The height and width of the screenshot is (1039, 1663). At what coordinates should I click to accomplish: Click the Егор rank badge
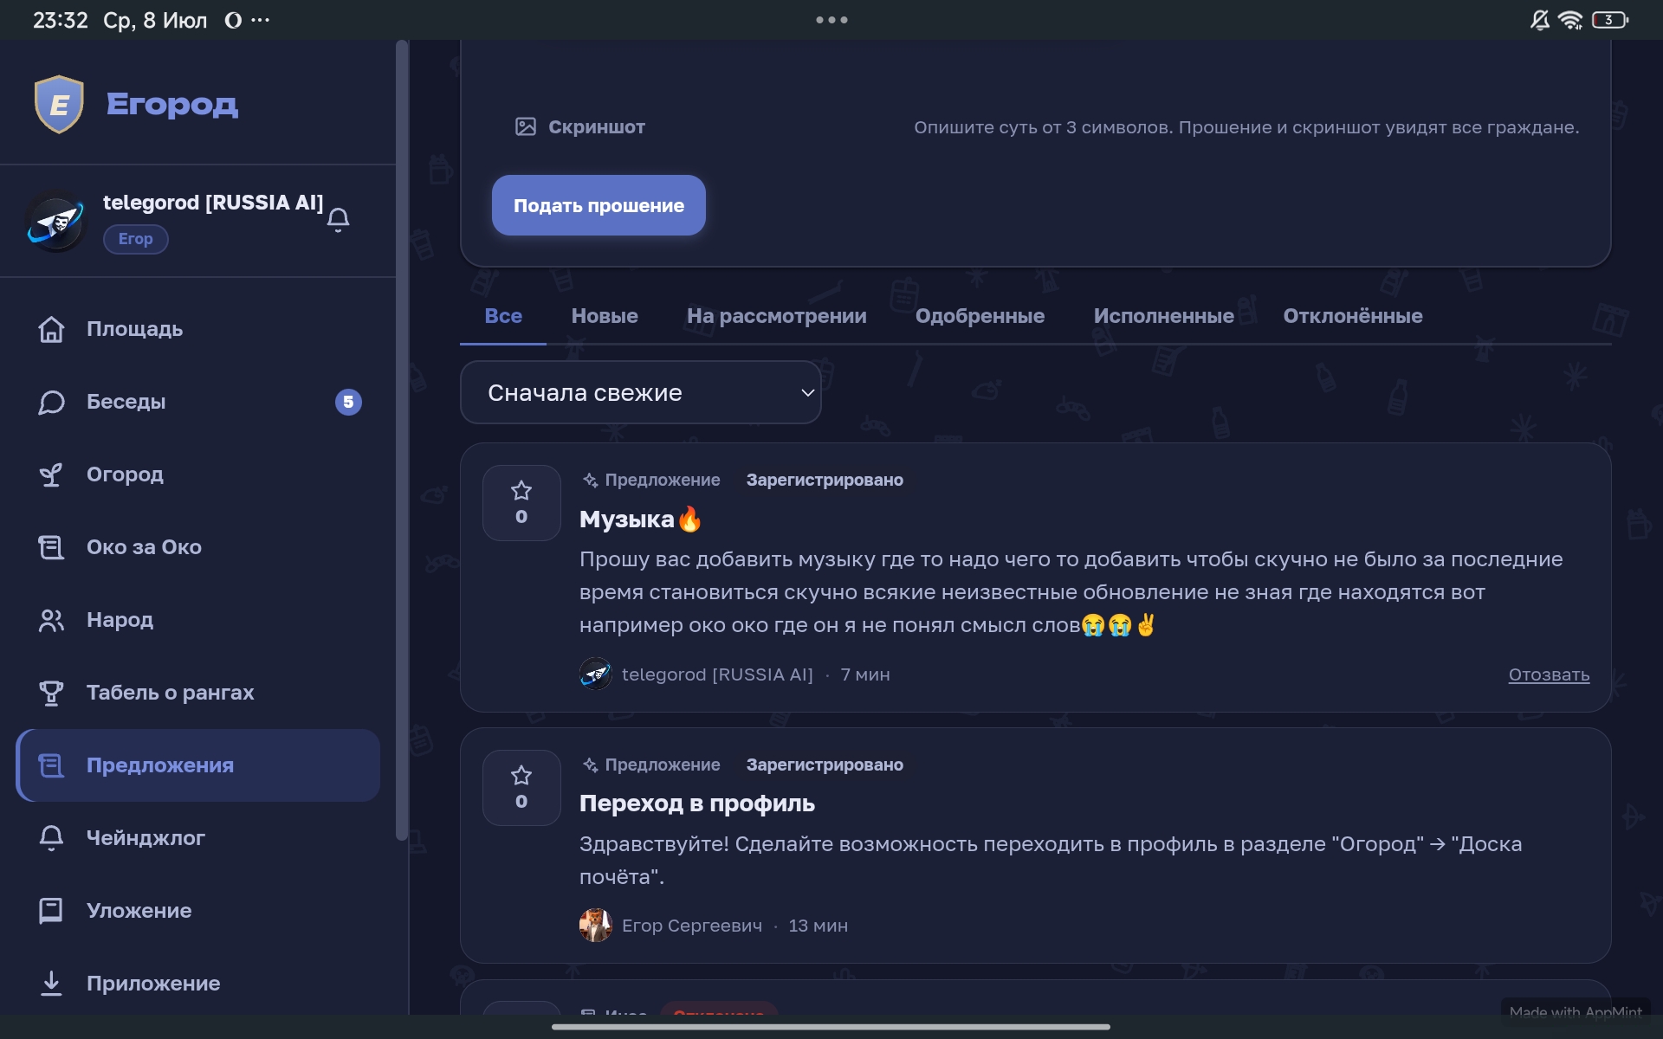136,239
